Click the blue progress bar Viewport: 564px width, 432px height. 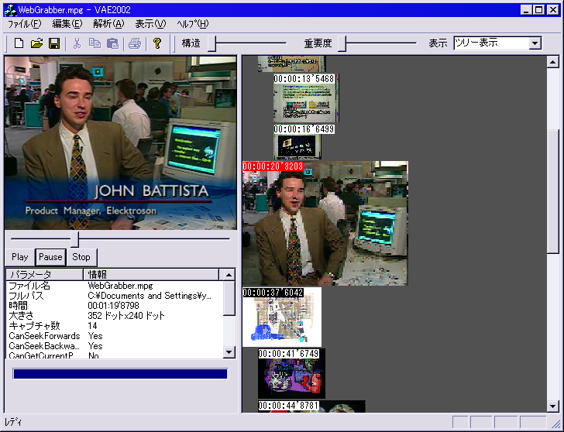(x=120, y=374)
